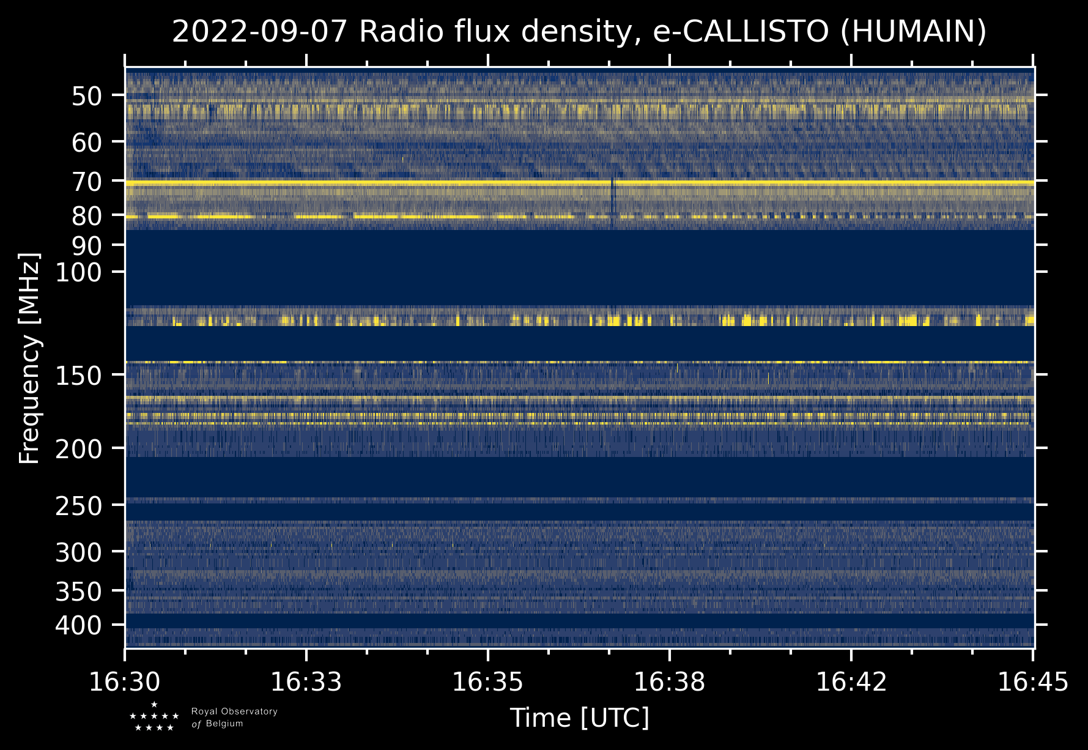Viewport: 1088px width, 750px height.
Task: Select the 16:42 time tick label
Action: pos(851,682)
